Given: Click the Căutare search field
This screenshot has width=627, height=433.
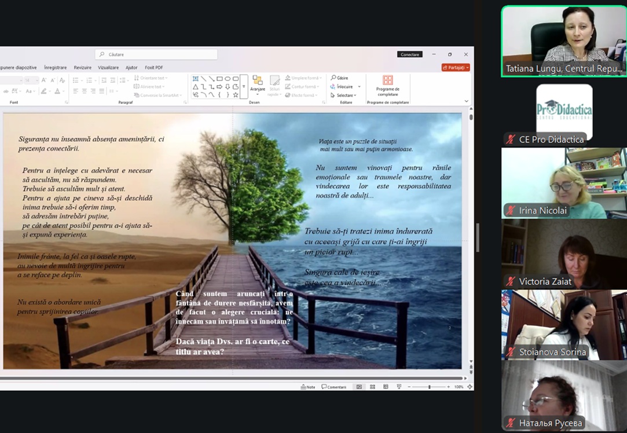Looking at the screenshot, I should point(156,54).
